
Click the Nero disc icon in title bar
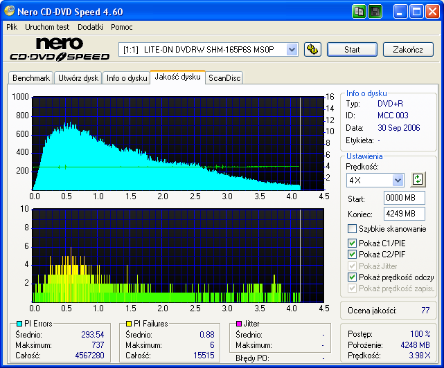click(x=9, y=11)
